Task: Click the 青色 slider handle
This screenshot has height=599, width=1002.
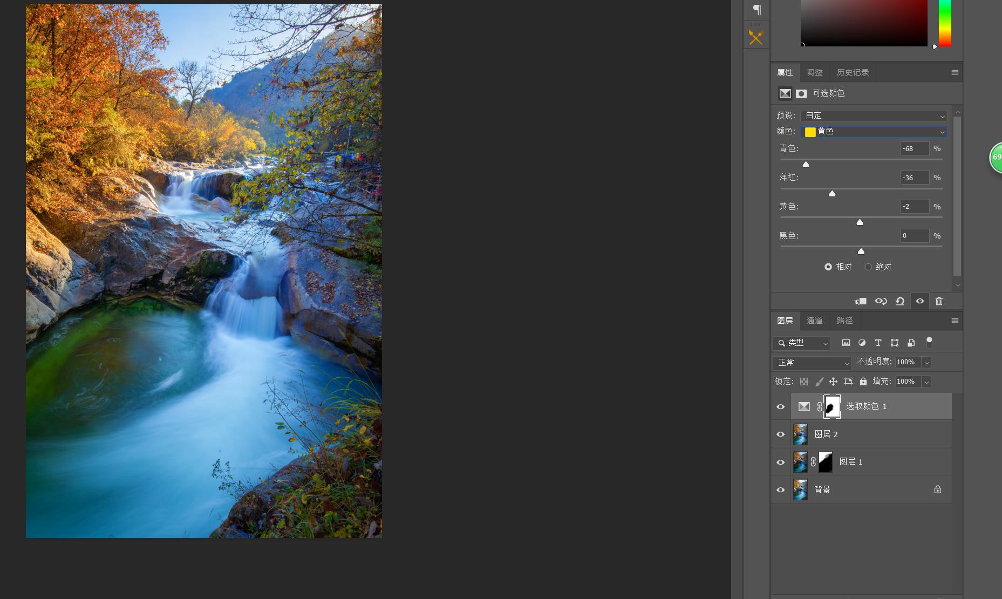Action: click(x=806, y=164)
